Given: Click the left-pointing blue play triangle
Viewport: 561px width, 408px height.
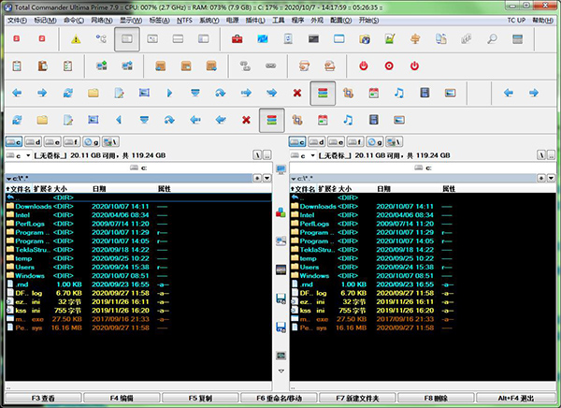Looking at the screenshot, I should 119,120.
